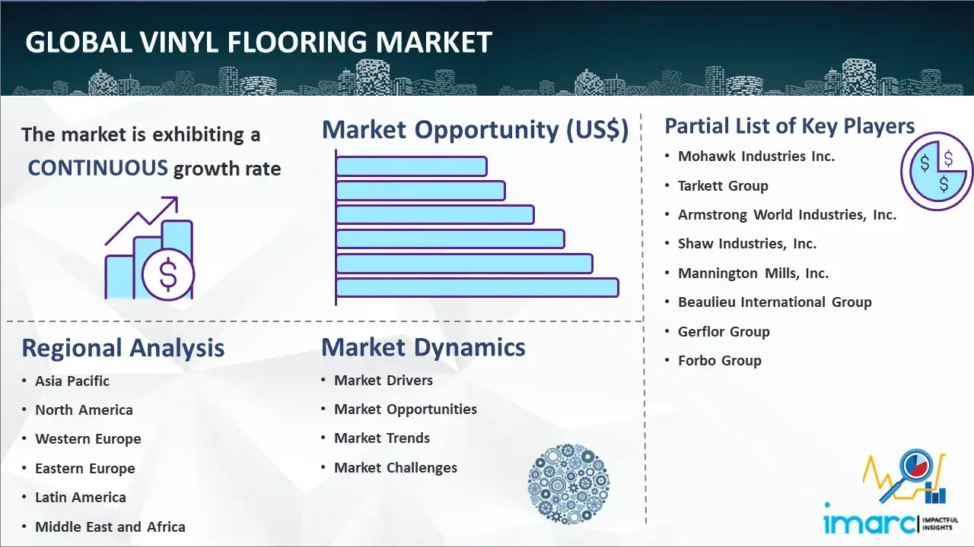
Task: Click Market Trends entry
Action: [382, 438]
